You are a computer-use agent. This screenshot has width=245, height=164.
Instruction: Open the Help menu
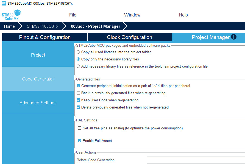183,15
